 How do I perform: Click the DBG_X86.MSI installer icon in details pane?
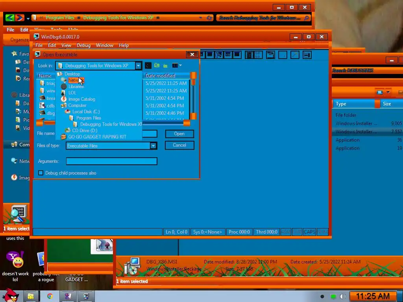click(x=132, y=266)
